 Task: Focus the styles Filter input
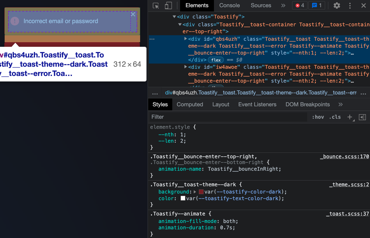click(x=228, y=117)
